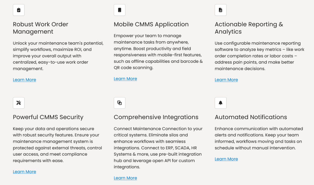Click the Mobile CMMS Application heading
Screen dimensions: 314x185
pos(151,25)
